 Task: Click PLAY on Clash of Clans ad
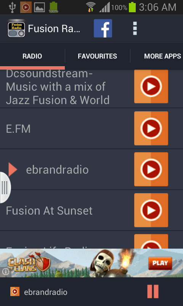coord(160,263)
